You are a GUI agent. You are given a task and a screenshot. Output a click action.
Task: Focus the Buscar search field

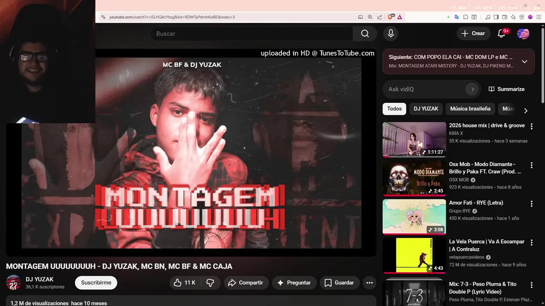point(251,34)
